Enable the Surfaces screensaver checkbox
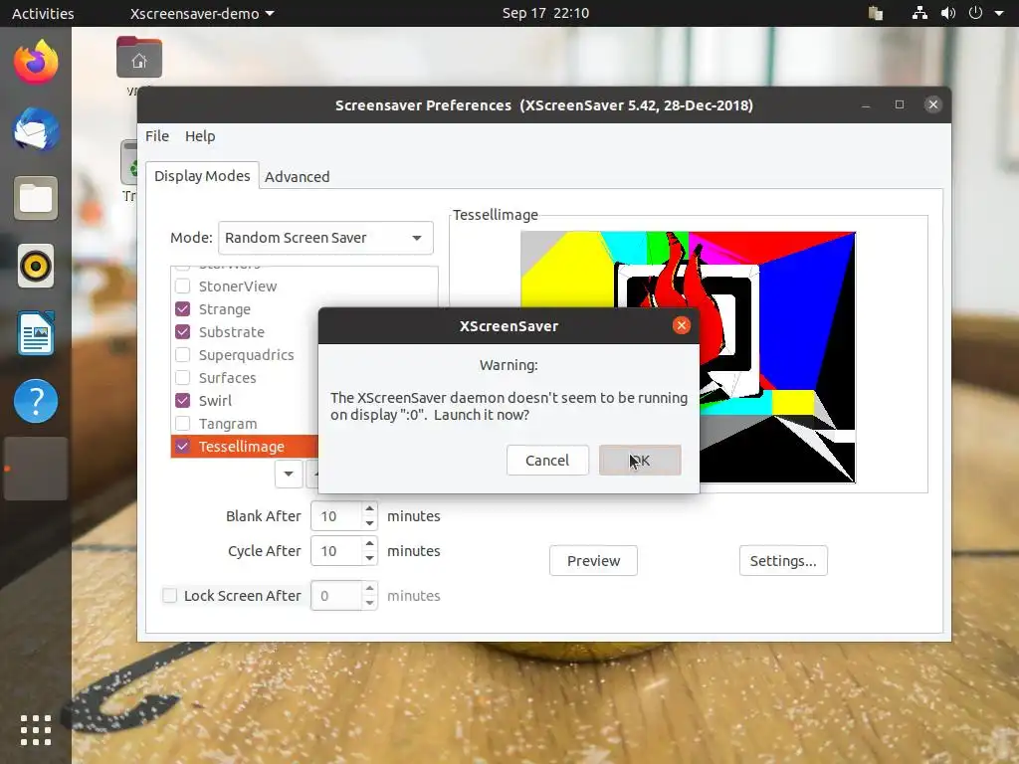This screenshot has width=1019, height=764. [183, 377]
